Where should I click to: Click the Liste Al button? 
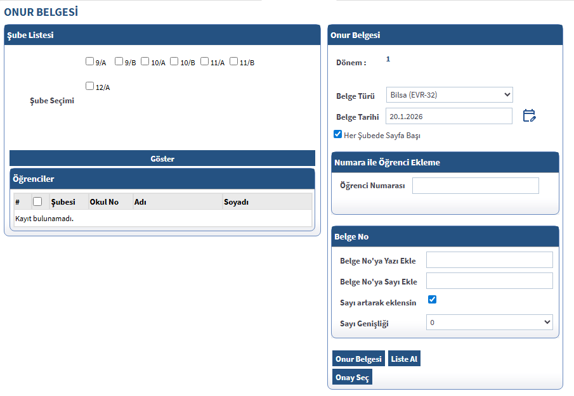click(404, 359)
